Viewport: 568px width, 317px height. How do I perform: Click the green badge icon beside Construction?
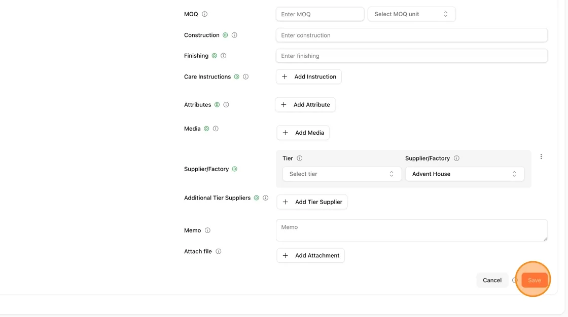tap(225, 35)
